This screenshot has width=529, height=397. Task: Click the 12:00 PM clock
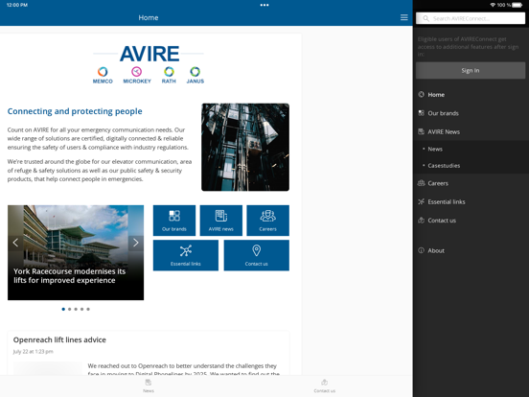17,5
